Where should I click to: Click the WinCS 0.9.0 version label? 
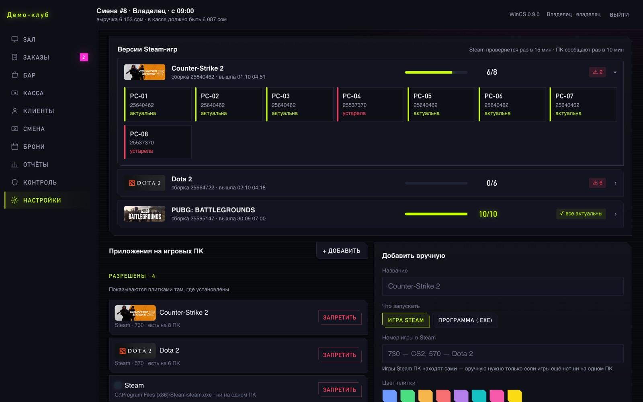coord(524,14)
